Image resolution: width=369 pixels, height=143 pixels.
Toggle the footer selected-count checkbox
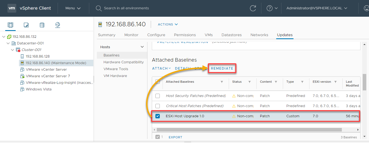click(x=158, y=137)
